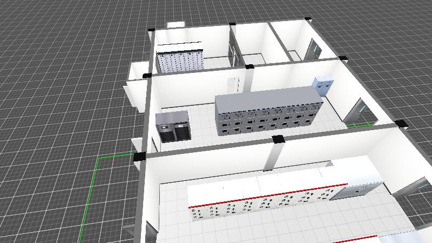The width and height of the screenshot is (432, 243).
Task: Select the topmost right black column cap
Action: click(308, 20)
